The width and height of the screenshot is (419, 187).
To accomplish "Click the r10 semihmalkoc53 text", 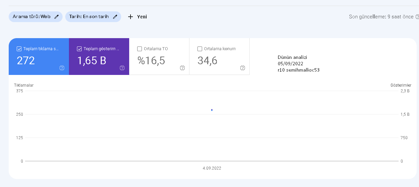I will (x=299, y=70).
